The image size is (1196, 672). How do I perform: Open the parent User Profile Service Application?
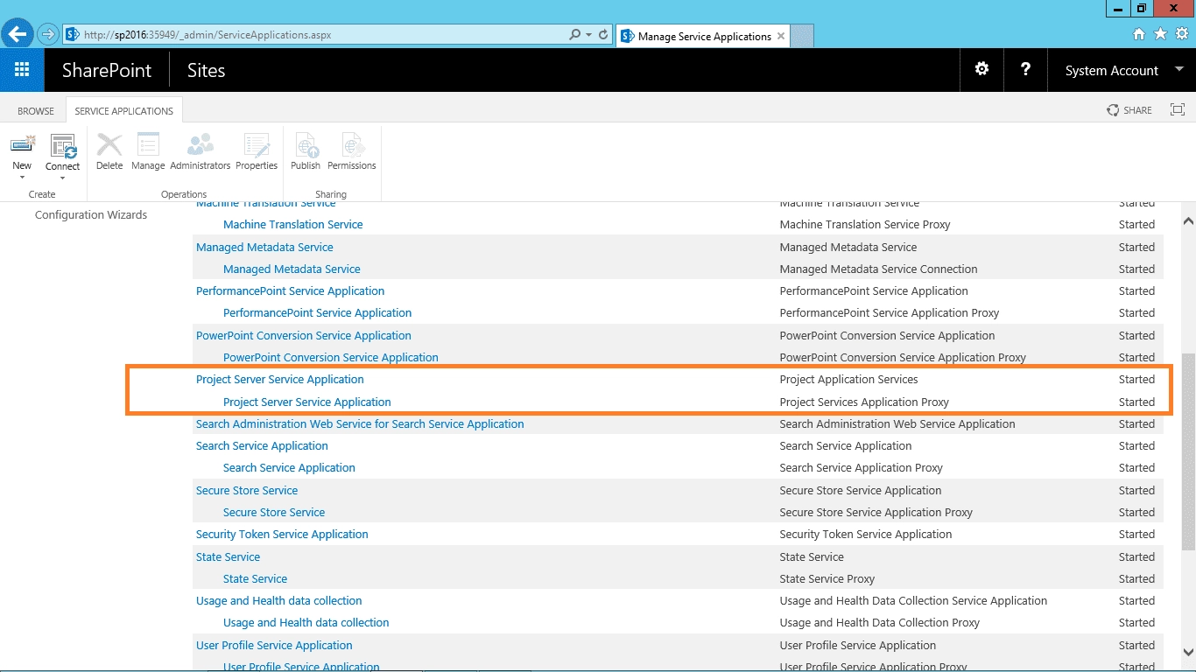(x=274, y=646)
